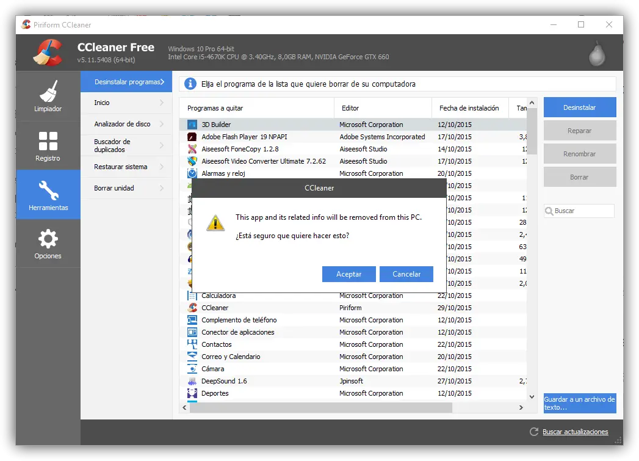The width and height of the screenshot is (639, 461).
Task: Sort by Fecha de instalación column
Action: (471, 108)
